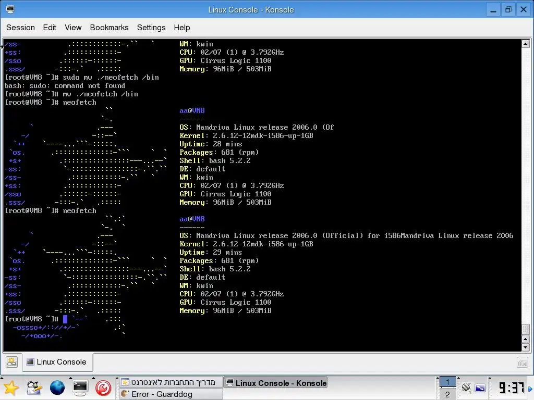Viewport: 534px width, 400px height.
Task: Switch to Error - Guarddog window
Action: point(171,394)
